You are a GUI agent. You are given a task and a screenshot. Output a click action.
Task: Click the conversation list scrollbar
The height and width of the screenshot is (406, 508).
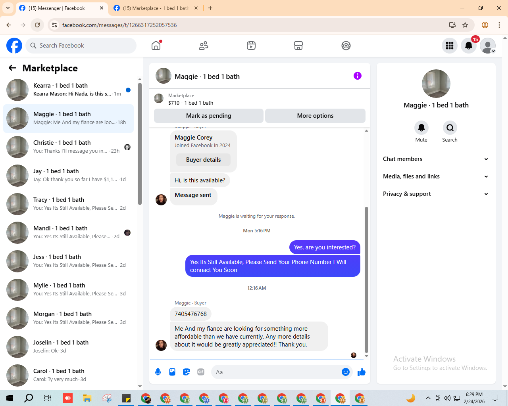[140, 144]
